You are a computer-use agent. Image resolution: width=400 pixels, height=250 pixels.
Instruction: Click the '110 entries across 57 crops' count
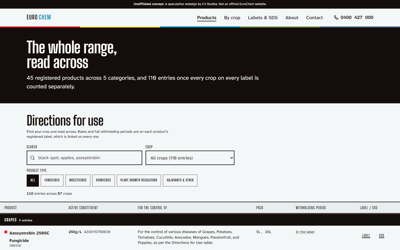tap(49, 194)
